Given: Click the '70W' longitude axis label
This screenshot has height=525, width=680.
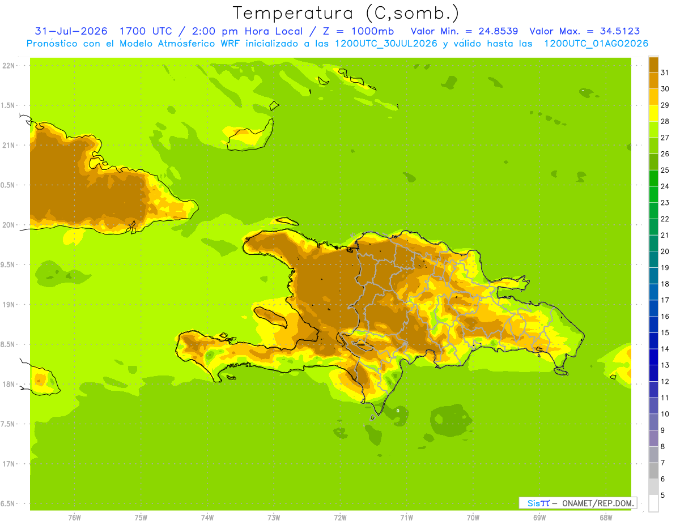Looking at the screenshot, I should pyautogui.click(x=473, y=518).
